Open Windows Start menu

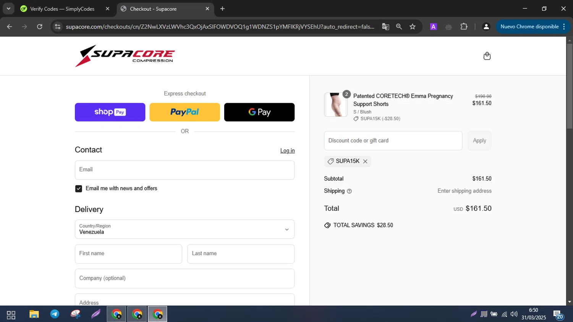11,315
